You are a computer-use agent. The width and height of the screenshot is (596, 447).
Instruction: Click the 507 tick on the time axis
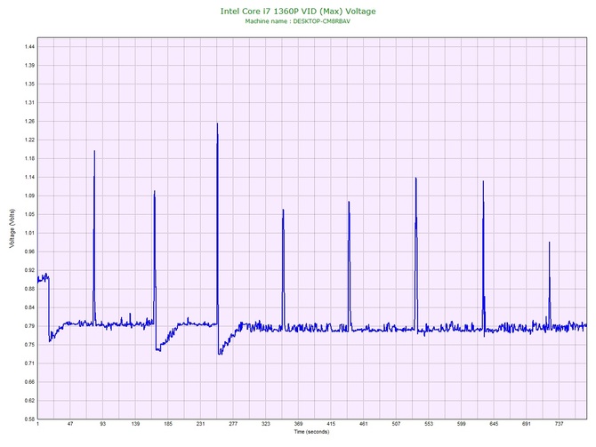click(x=396, y=424)
